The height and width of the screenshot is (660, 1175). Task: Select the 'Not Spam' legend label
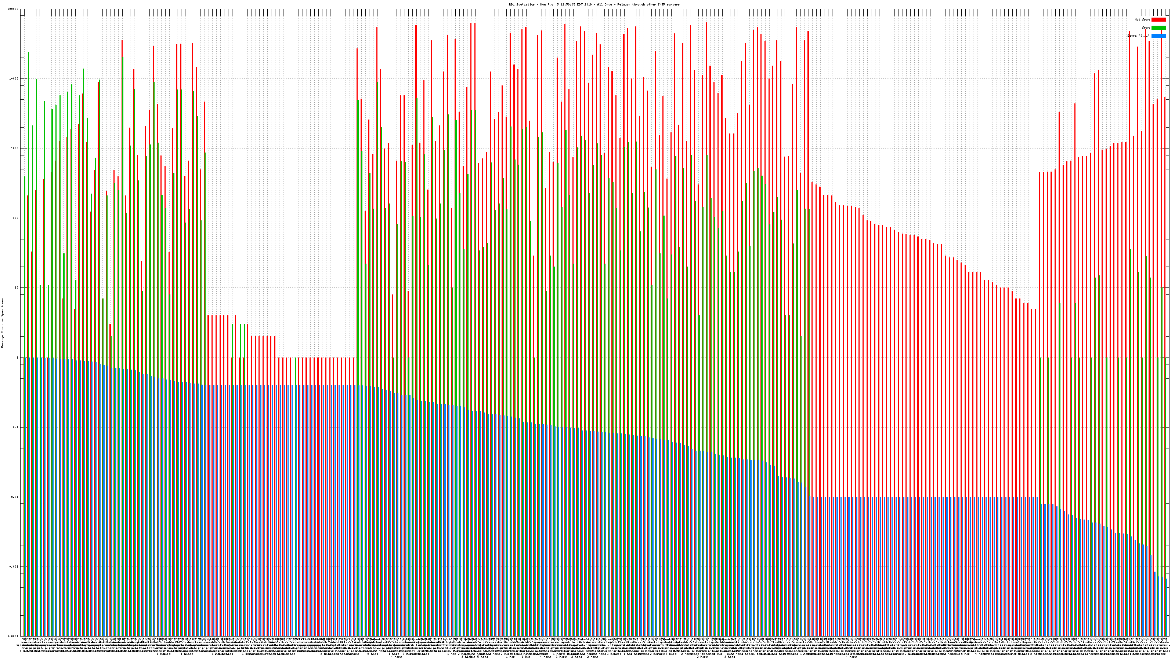1142,19
